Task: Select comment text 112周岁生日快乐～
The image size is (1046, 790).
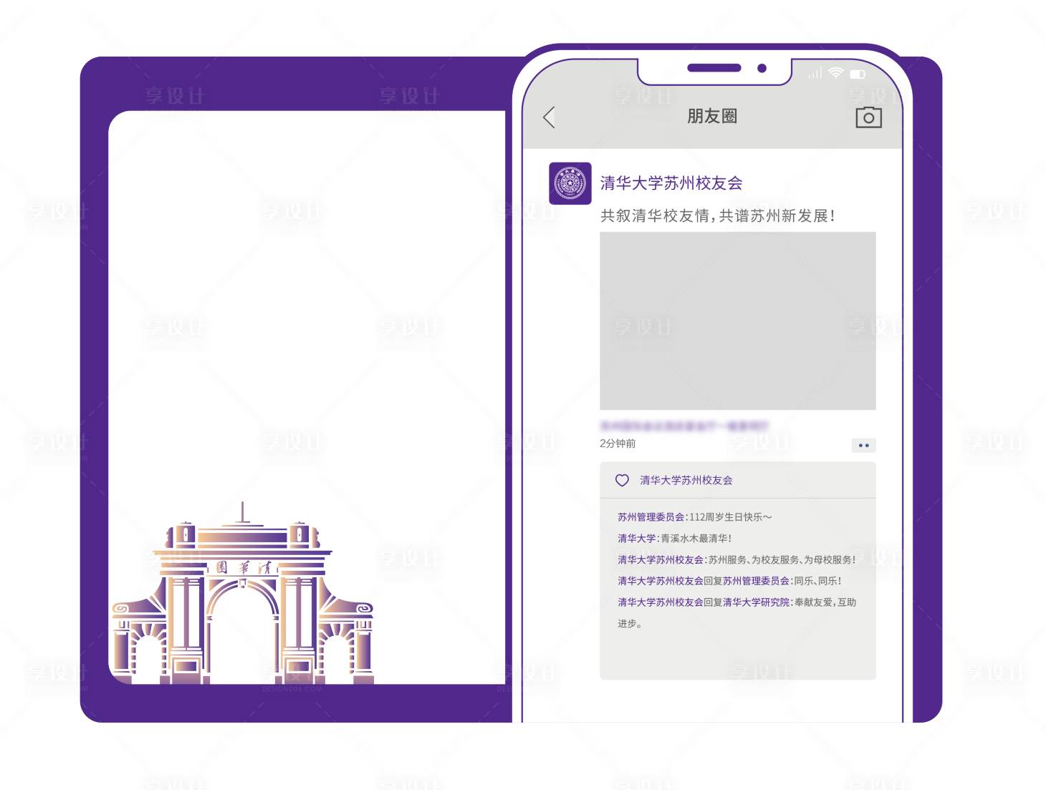Action: click(731, 517)
